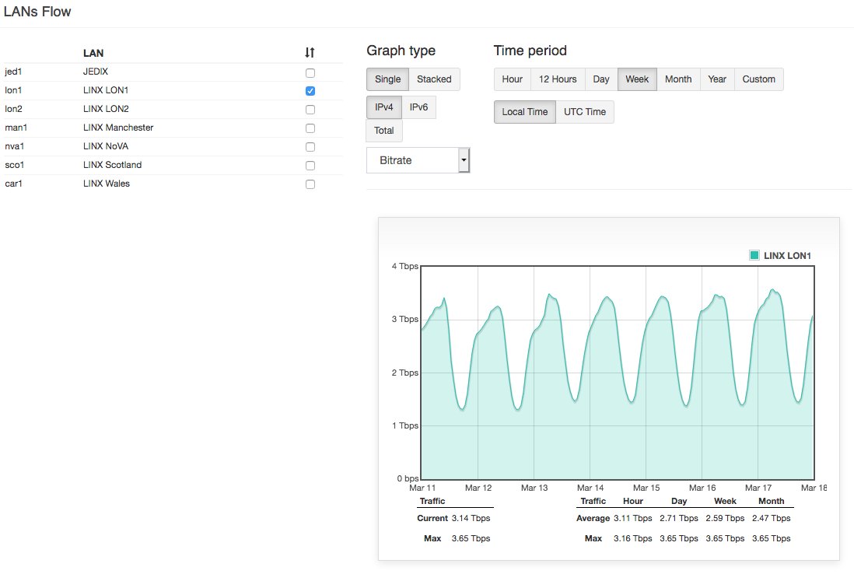Viewport: 854px width, 574px height.
Task: Click the LINX LON1 legend label
Action: pyautogui.click(x=787, y=255)
